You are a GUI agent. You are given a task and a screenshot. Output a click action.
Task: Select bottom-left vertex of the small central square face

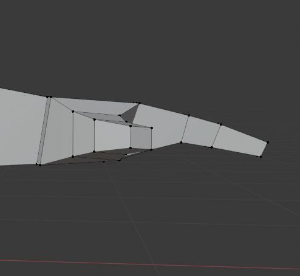click(131, 148)
